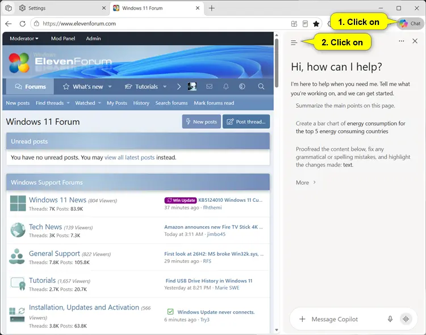Toggle the forum dark/light style icon
This screenshot has height=335, width=426.
tap(242, 87)
